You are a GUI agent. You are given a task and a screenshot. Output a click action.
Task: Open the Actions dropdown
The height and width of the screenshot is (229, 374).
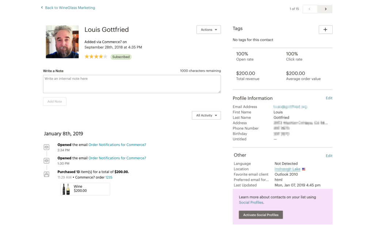click(209, 30)
